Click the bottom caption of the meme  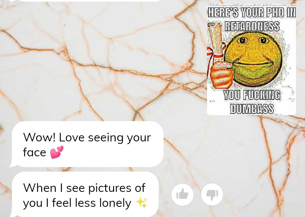tap(252, 102)
